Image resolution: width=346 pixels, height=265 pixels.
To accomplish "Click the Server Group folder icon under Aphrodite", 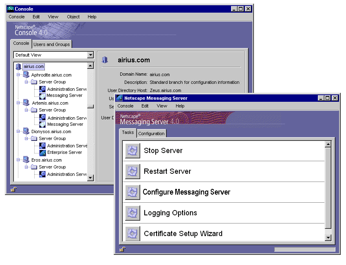I will coord(34,82).
